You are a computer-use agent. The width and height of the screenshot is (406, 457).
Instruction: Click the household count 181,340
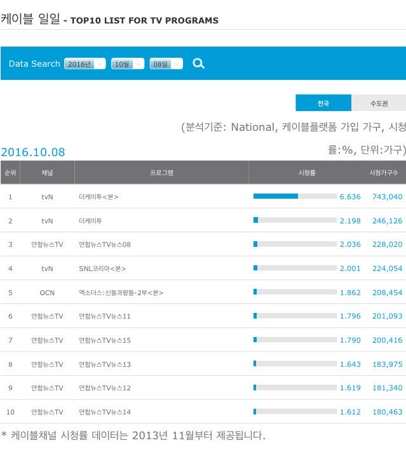pos(388,388)
